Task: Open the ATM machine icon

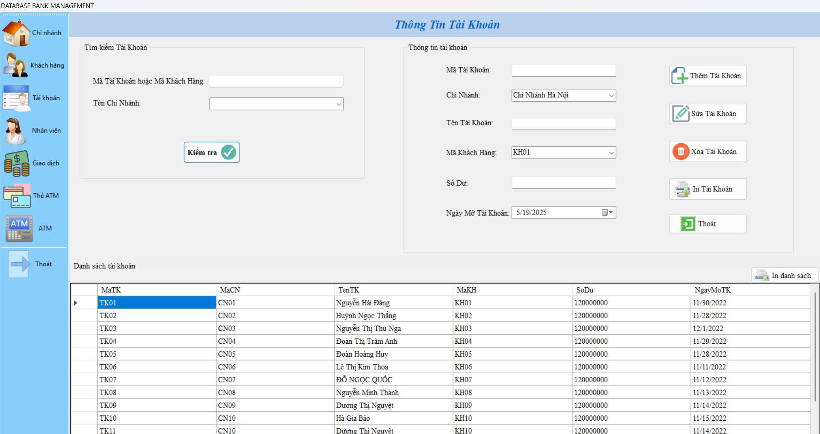Action: coord(19,228)
